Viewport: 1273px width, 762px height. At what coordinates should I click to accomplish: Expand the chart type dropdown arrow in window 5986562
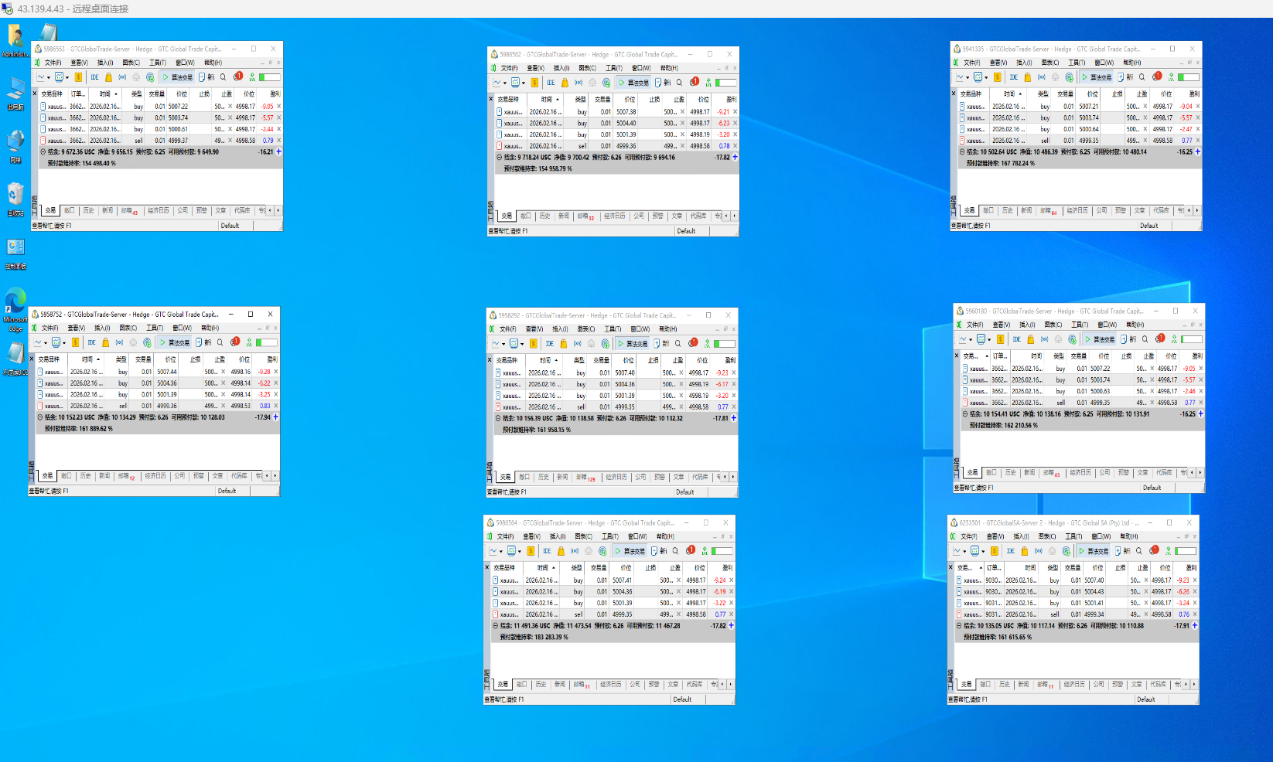[505, 83]
